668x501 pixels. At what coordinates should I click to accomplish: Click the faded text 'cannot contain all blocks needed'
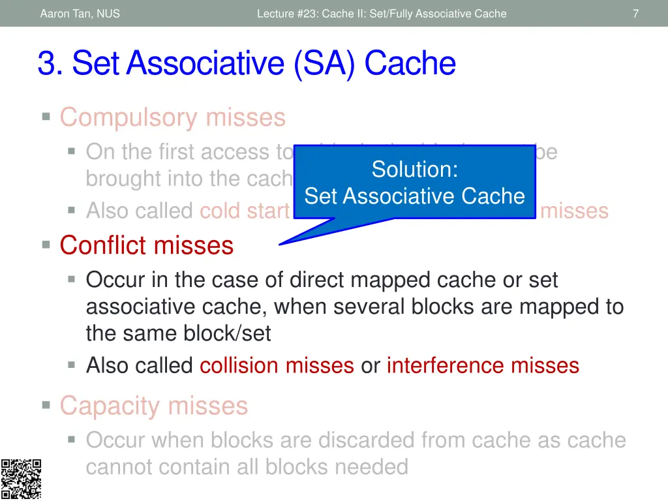click(x=247, y=467)
